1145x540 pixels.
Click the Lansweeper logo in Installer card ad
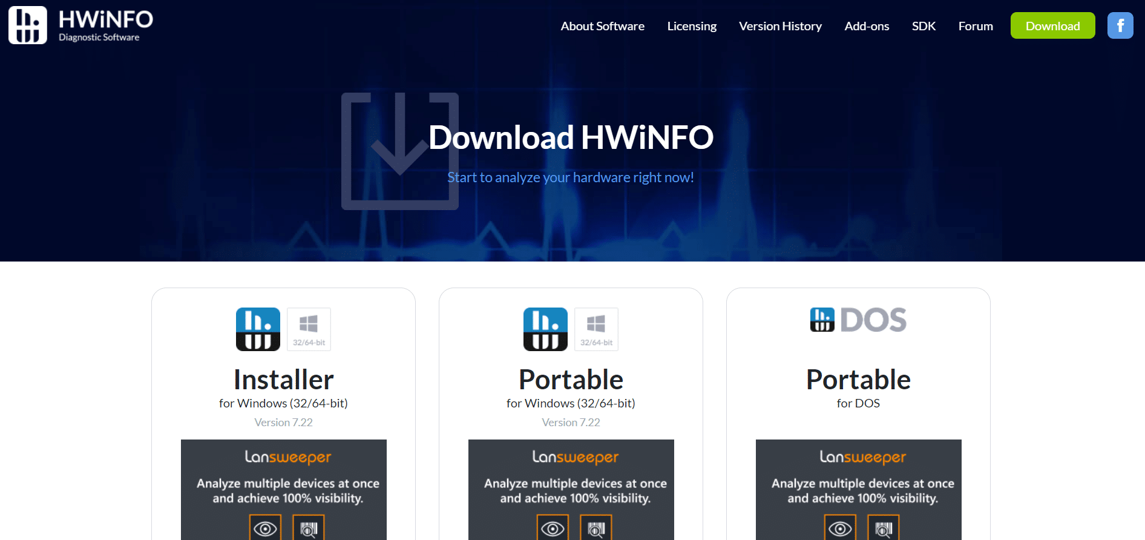[288, 457]
